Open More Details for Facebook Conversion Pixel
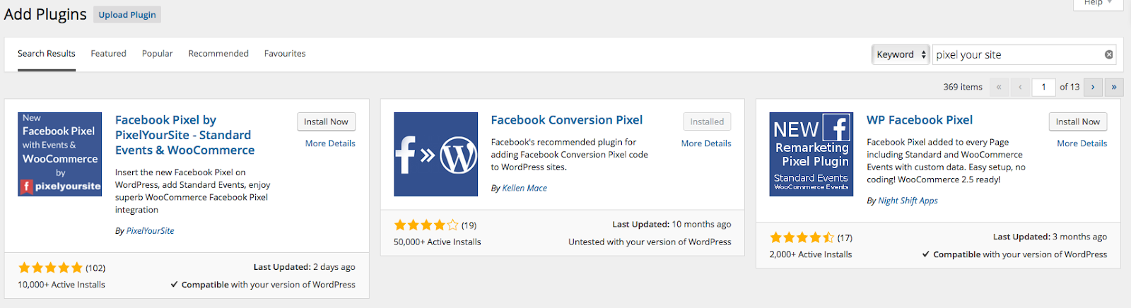 pos(706,143)
